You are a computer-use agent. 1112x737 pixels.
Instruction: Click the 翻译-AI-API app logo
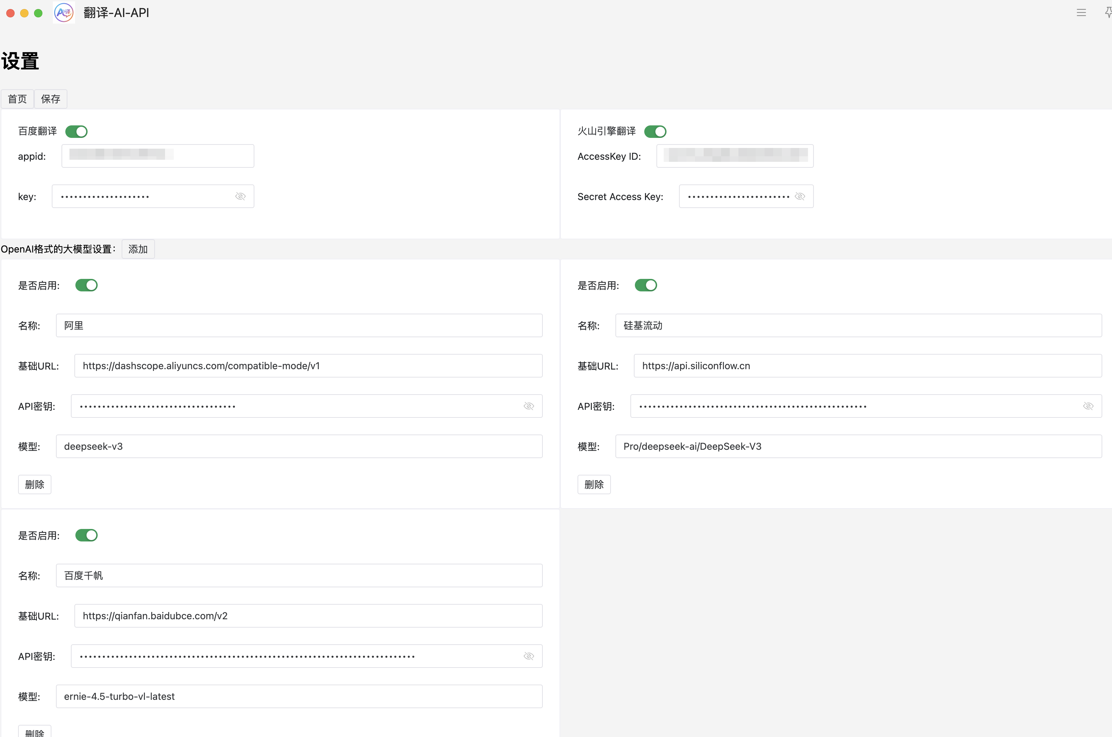click(64, 13)
